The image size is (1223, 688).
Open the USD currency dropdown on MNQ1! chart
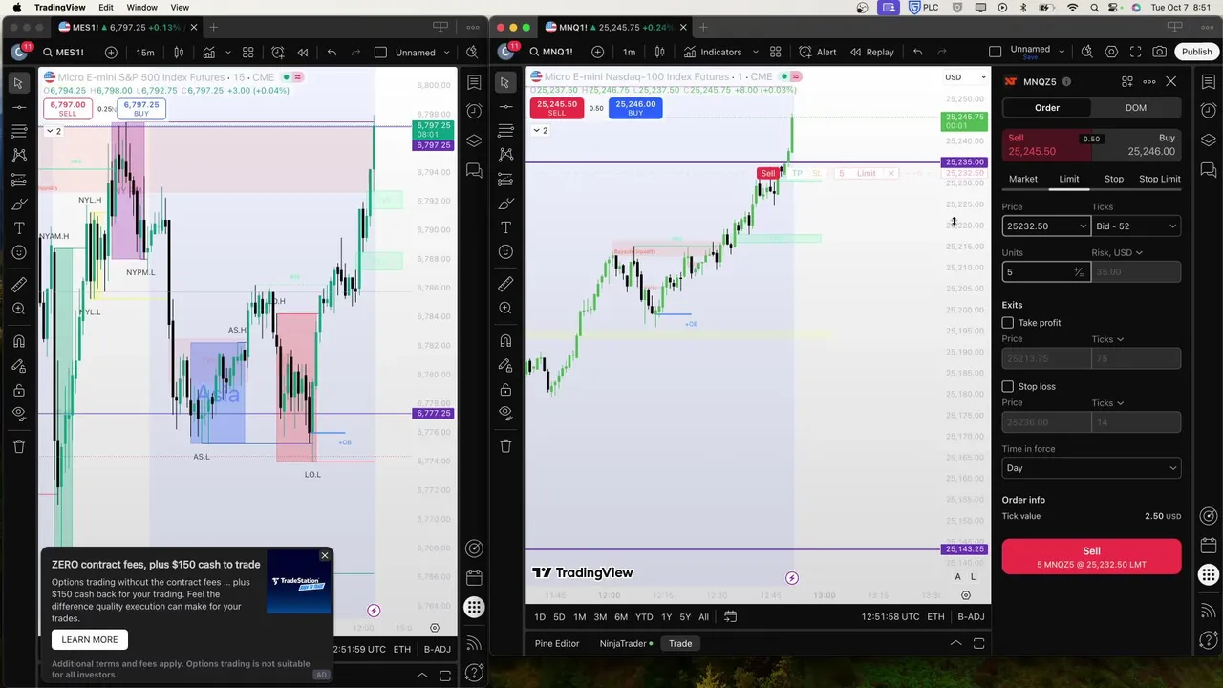tap(965, 77)
